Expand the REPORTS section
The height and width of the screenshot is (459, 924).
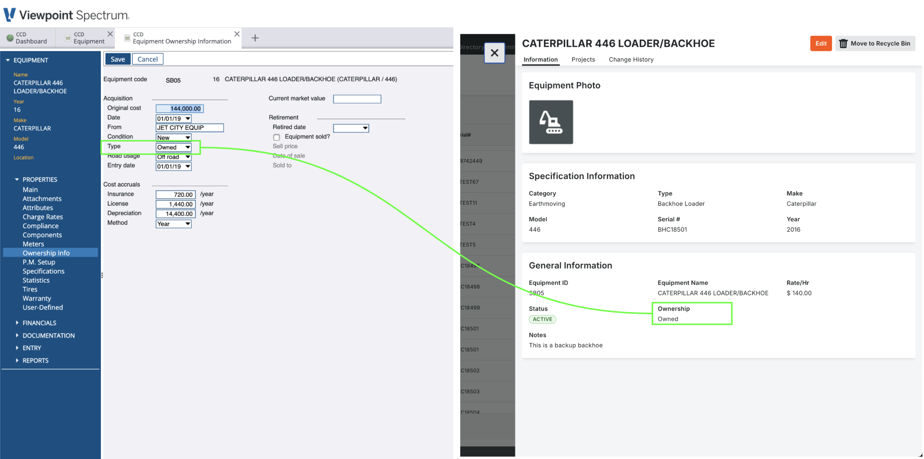tap(17, 360)
